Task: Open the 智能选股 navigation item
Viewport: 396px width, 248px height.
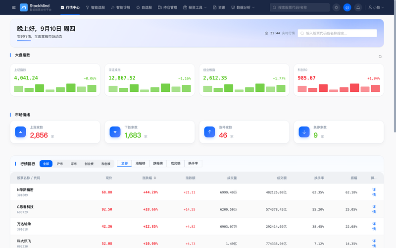Action: pyautogui.click(x=95, y=7)
